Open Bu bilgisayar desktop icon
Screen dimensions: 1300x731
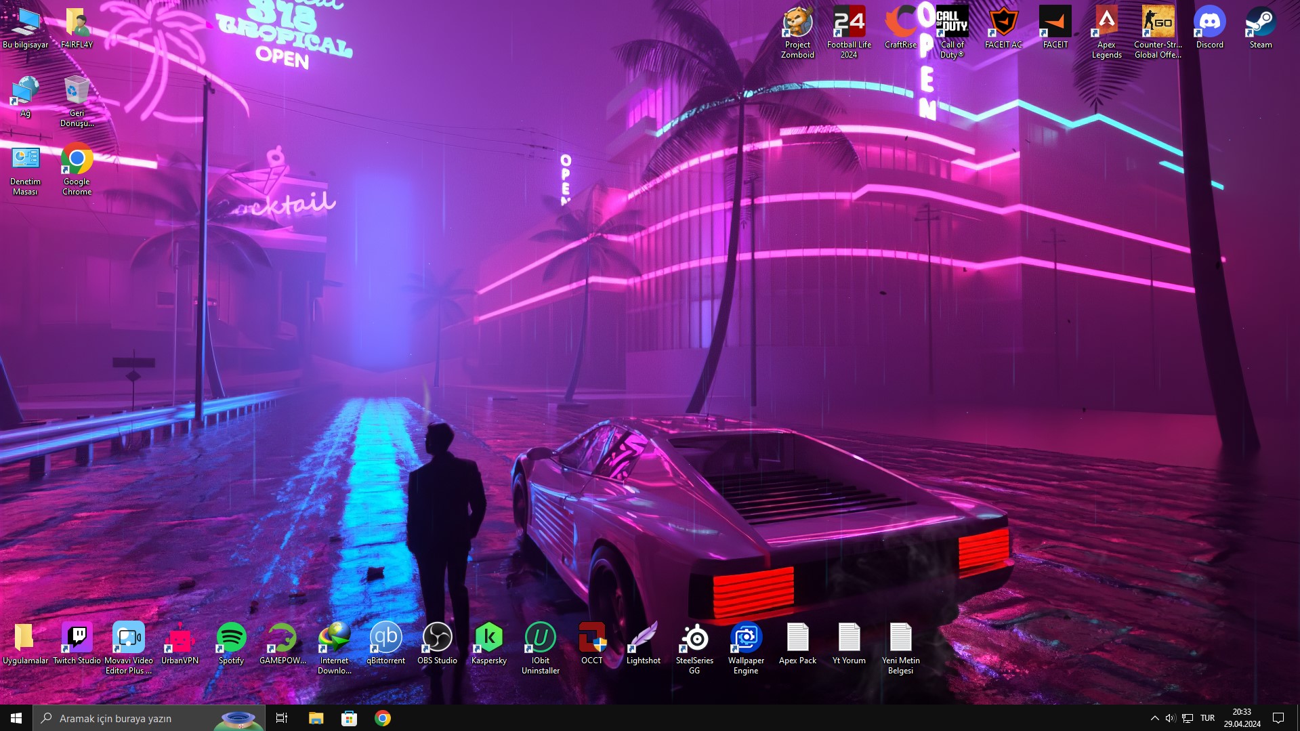[x=26, y=28]
